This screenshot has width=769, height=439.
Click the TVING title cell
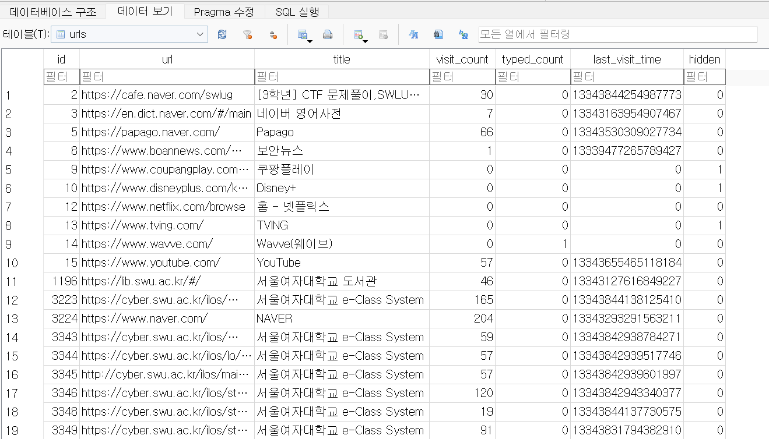(x=342, y=225)
